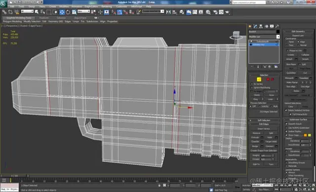The height and width of the screenshot is (192, 316).
Task: Click the Chamfer button in Edit Edges
Action: tap(255, 142)
